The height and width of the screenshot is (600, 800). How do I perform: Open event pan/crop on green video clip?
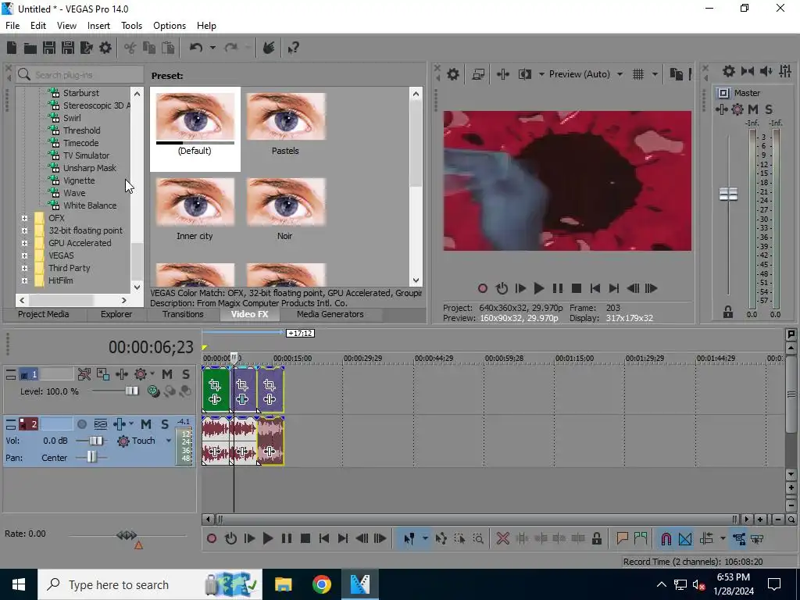point(215,385)
